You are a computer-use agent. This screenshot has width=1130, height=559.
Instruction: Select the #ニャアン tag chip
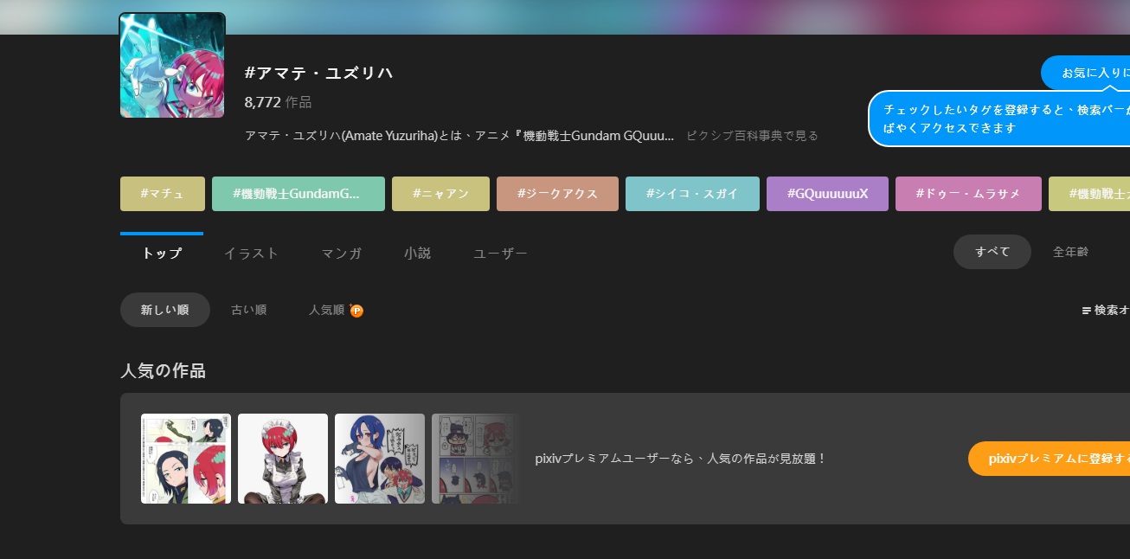pyautogui.click(x=440, y=194)
